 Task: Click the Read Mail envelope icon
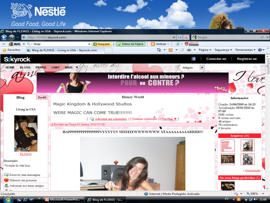[182, 50]
